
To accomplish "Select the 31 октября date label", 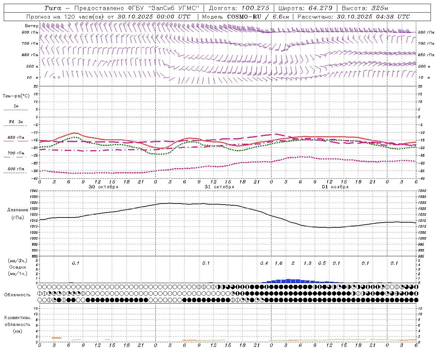I will [219, 187].
